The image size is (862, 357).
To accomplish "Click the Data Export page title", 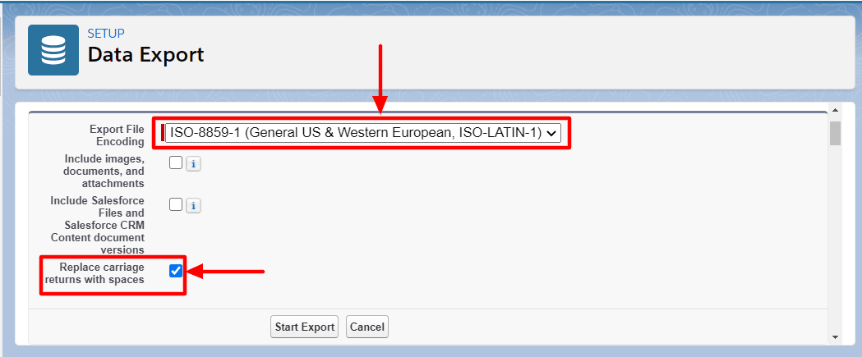I will (146, 54).
